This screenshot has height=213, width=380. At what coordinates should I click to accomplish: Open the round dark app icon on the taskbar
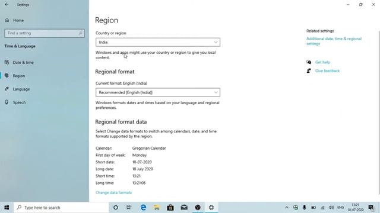pyautogui.click(x=198, y=208)
